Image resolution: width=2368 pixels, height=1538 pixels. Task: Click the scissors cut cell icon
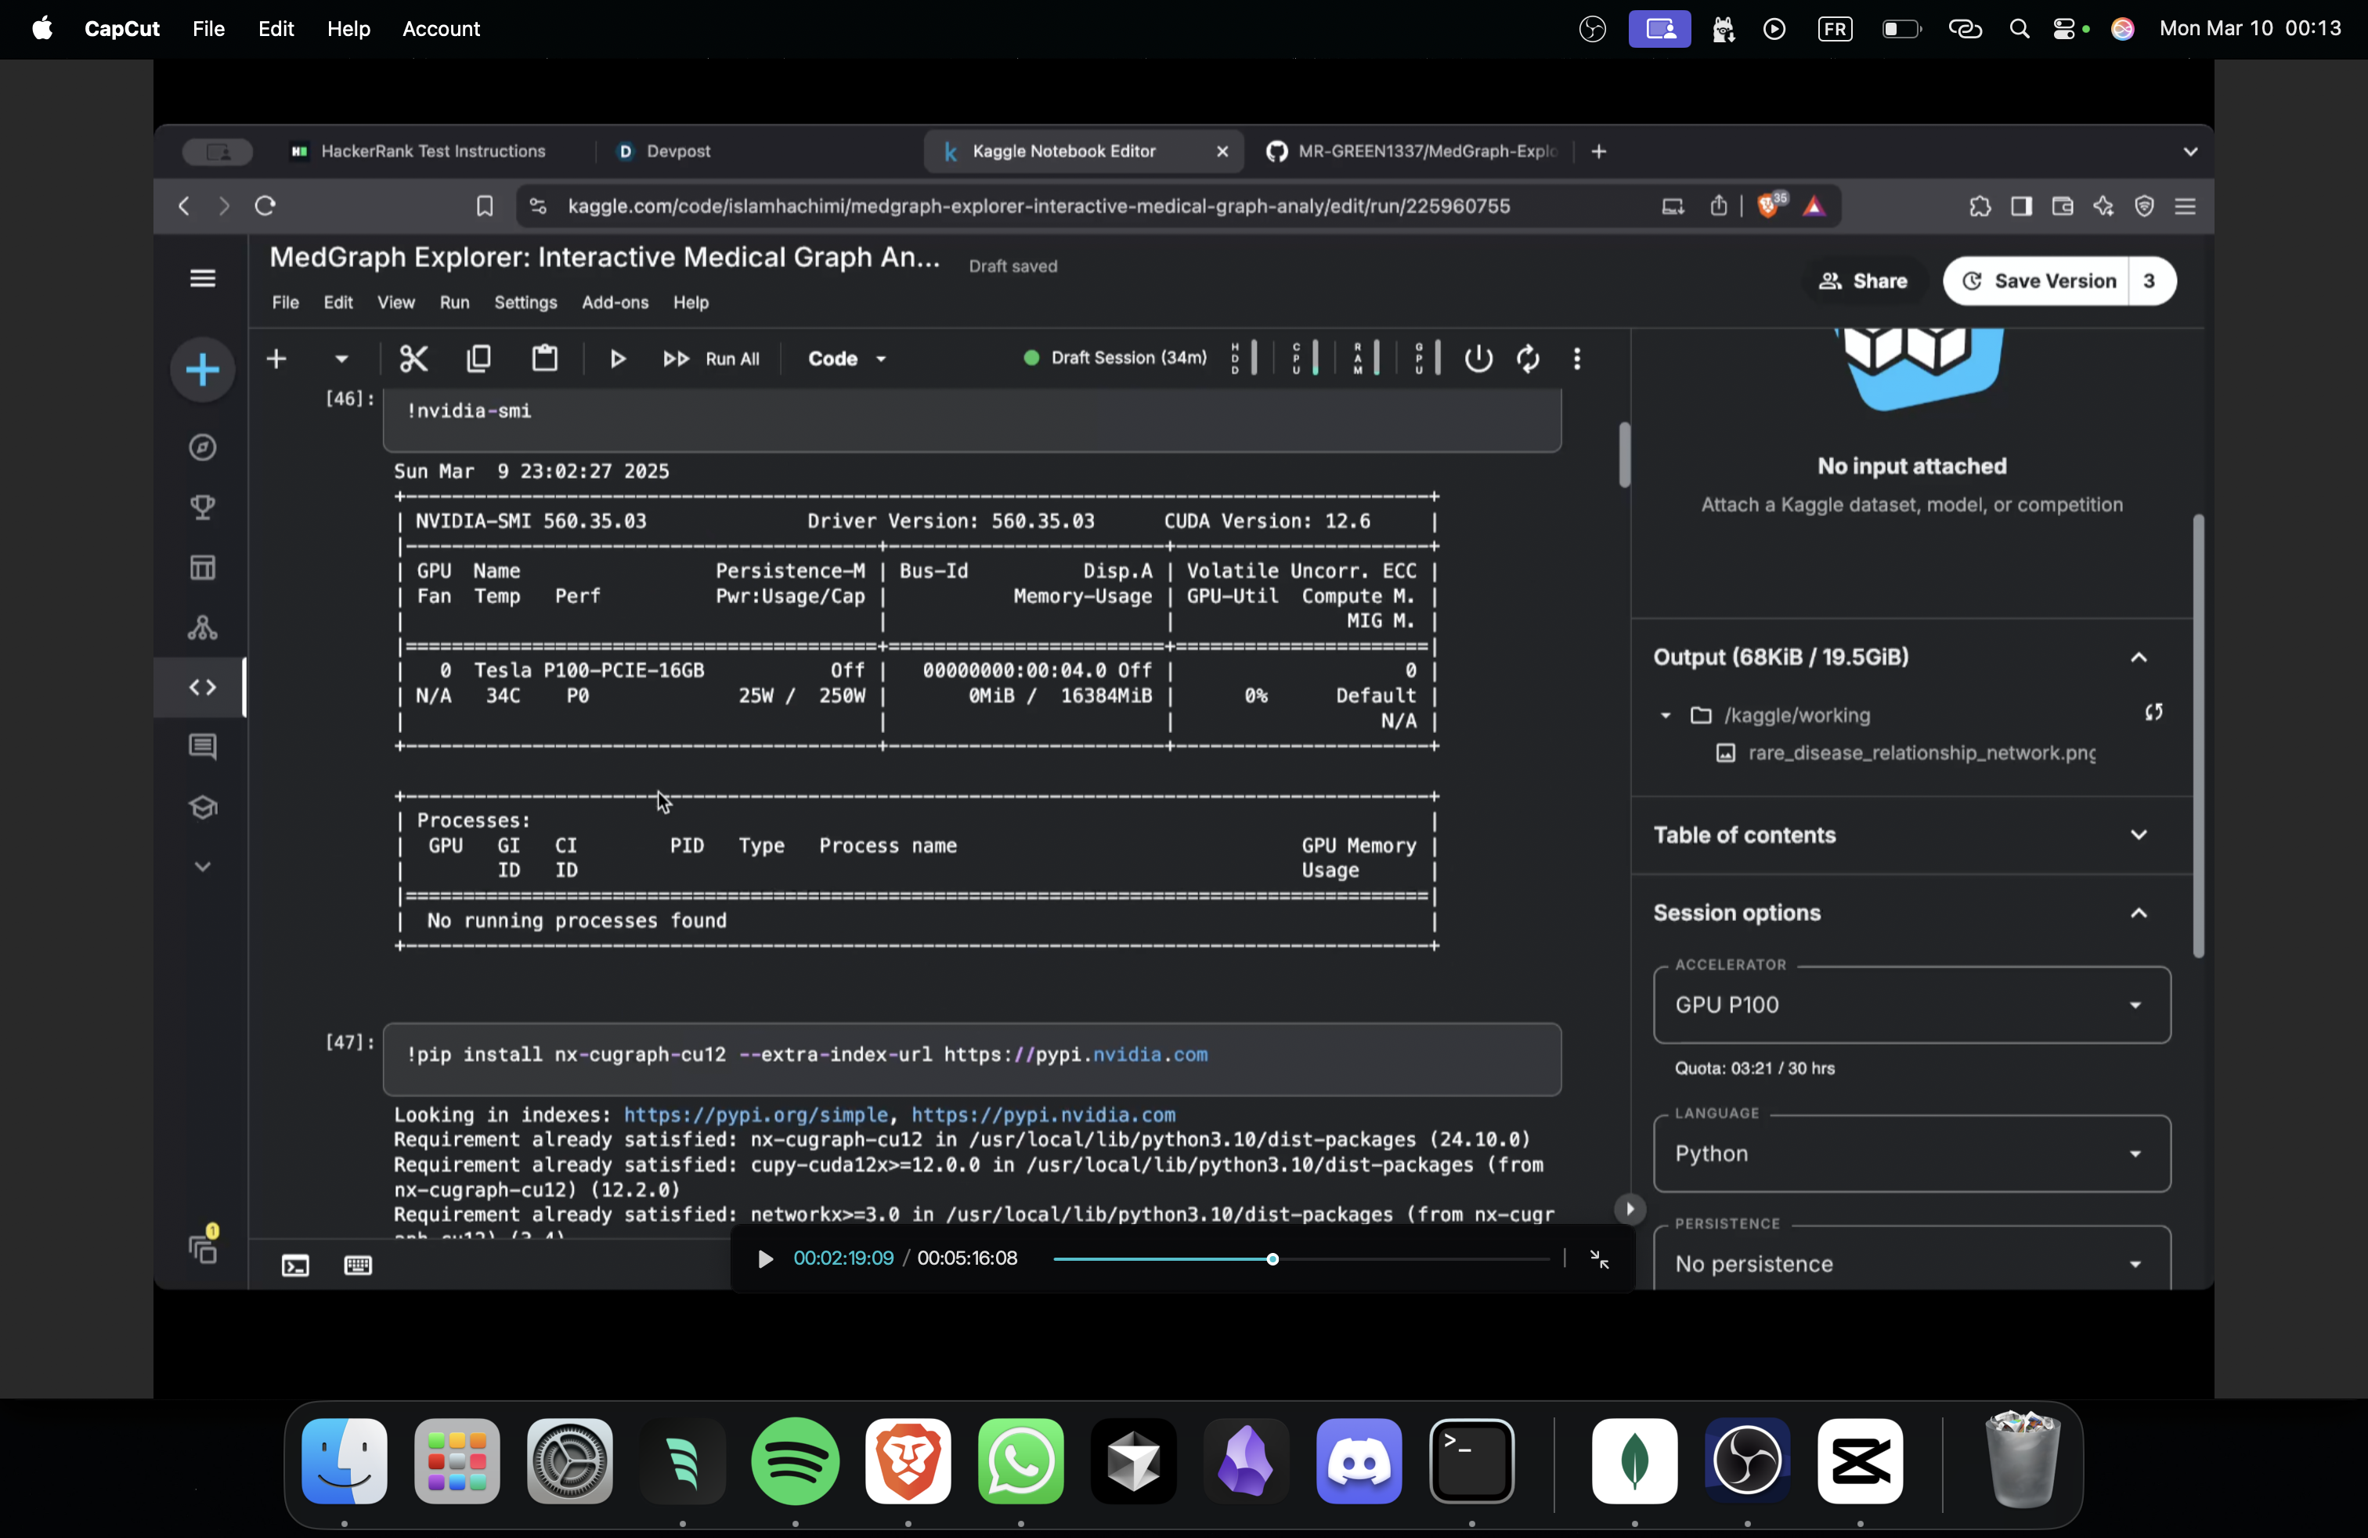tap(413, 358)
